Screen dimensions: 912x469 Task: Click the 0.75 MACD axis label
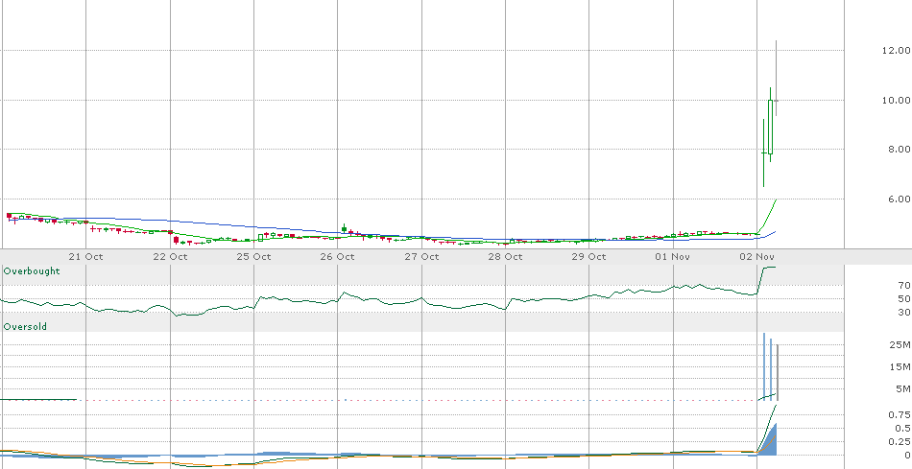pos(899,414)
